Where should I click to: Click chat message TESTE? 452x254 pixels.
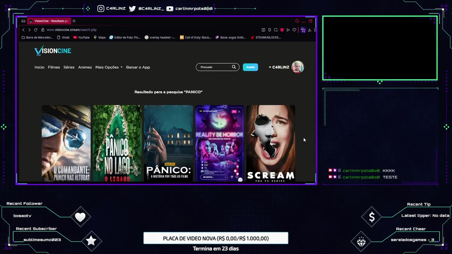[390, 177]
